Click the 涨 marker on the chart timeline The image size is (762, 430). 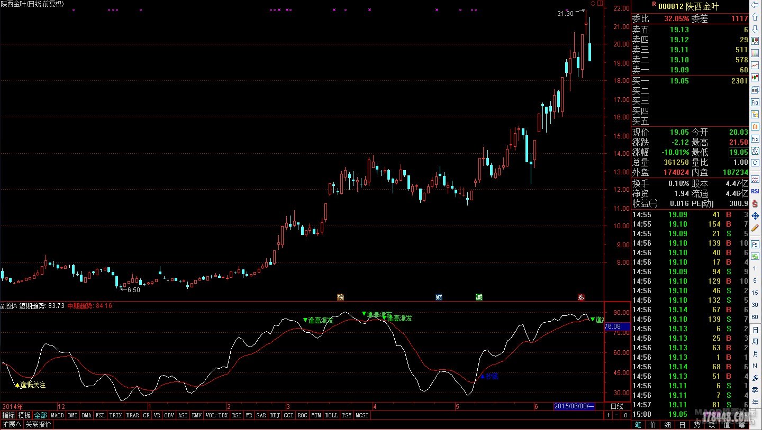(581, 297)
